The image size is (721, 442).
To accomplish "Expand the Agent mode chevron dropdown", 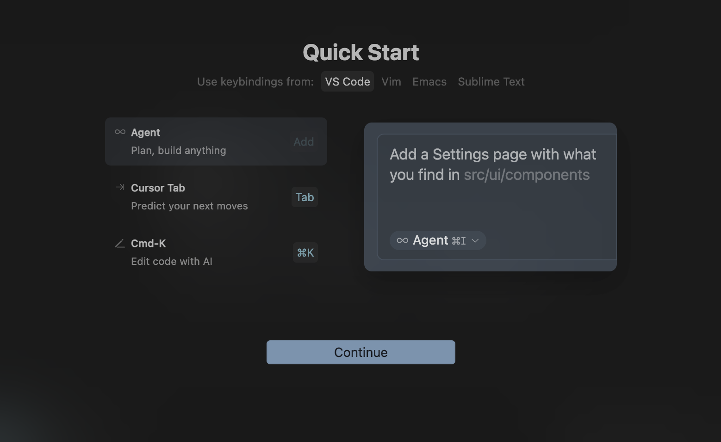I will (475, 240).
